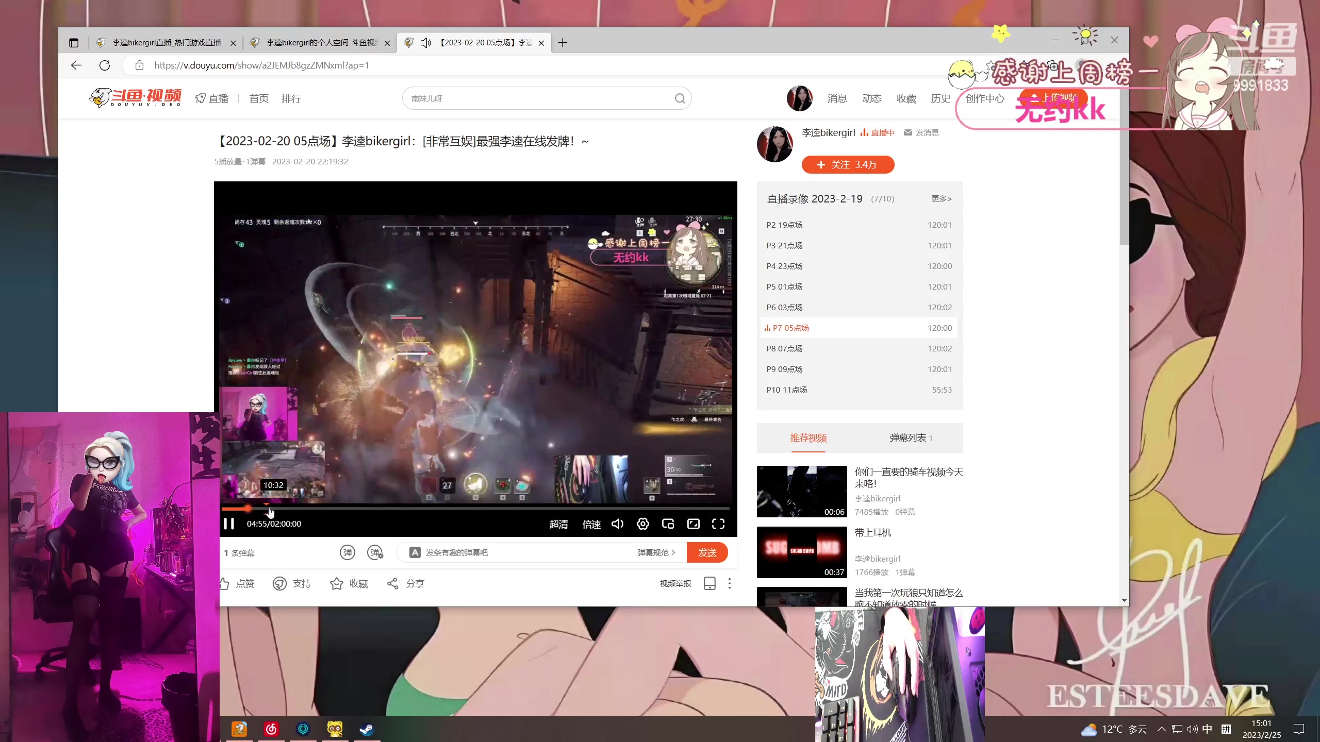Send a message via 发消息
The height and width of the screenshot is (742, 1320).
(921, 133)
